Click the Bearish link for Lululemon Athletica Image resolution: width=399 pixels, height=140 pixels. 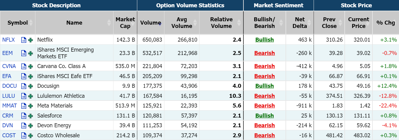[264, 96]
